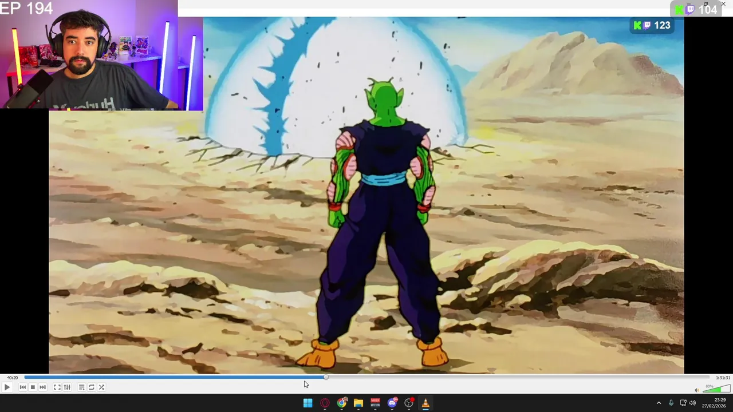Adjust the VLC volume slider

pyautogui.click(x=716, y=389)
